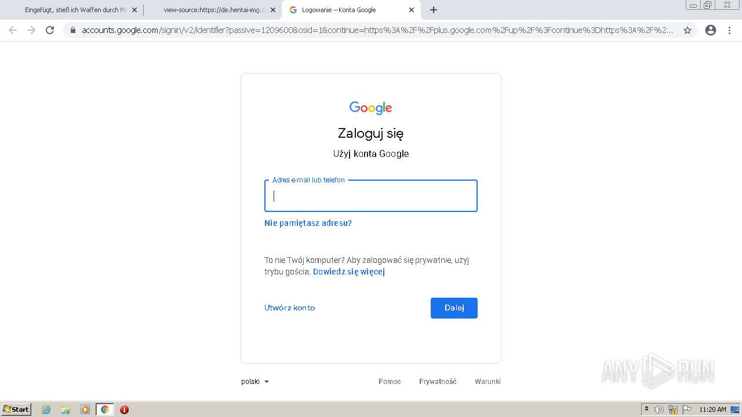Click the network tray icon
Image resolution: width=742 pixels, height=417 pixels.
[673, 409]
